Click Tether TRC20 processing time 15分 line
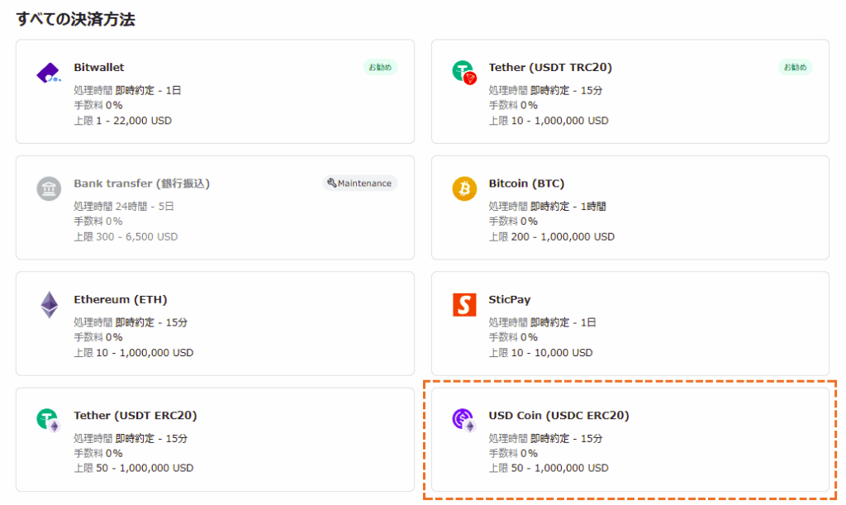The image size is (846, 505). pyautogui.click(x=545, y=90)
